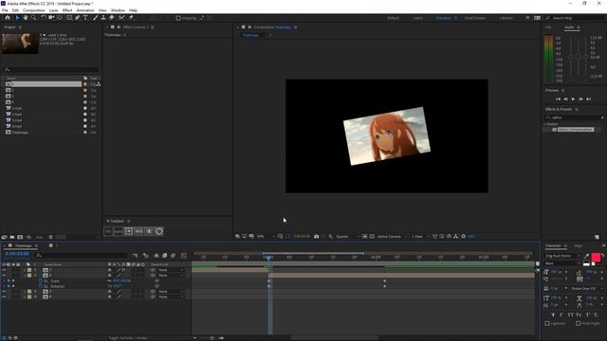Expand layer 3 properties in timeline
This screenshot has width=607, height=341.
[25, 292]
